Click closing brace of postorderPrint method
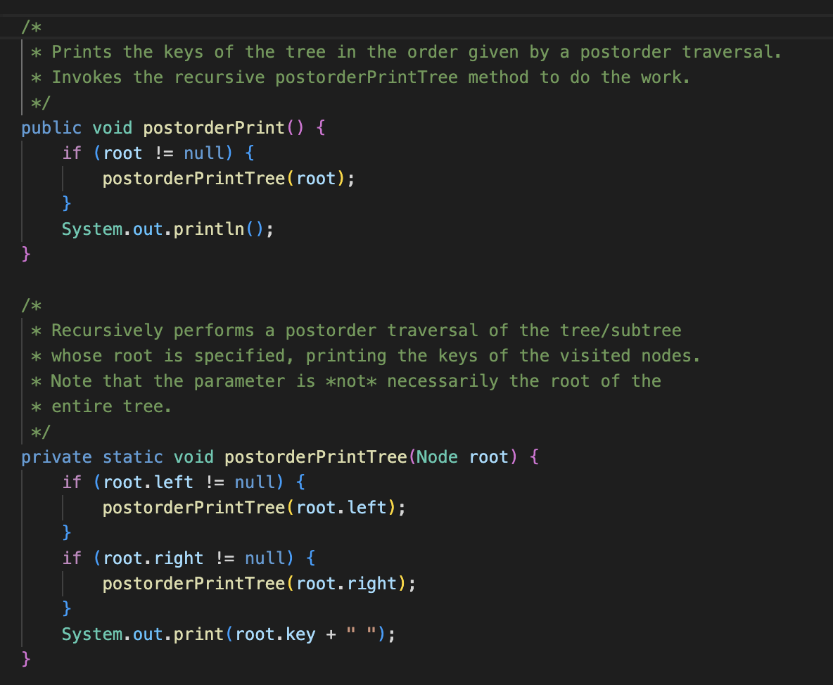 [26, 254]
